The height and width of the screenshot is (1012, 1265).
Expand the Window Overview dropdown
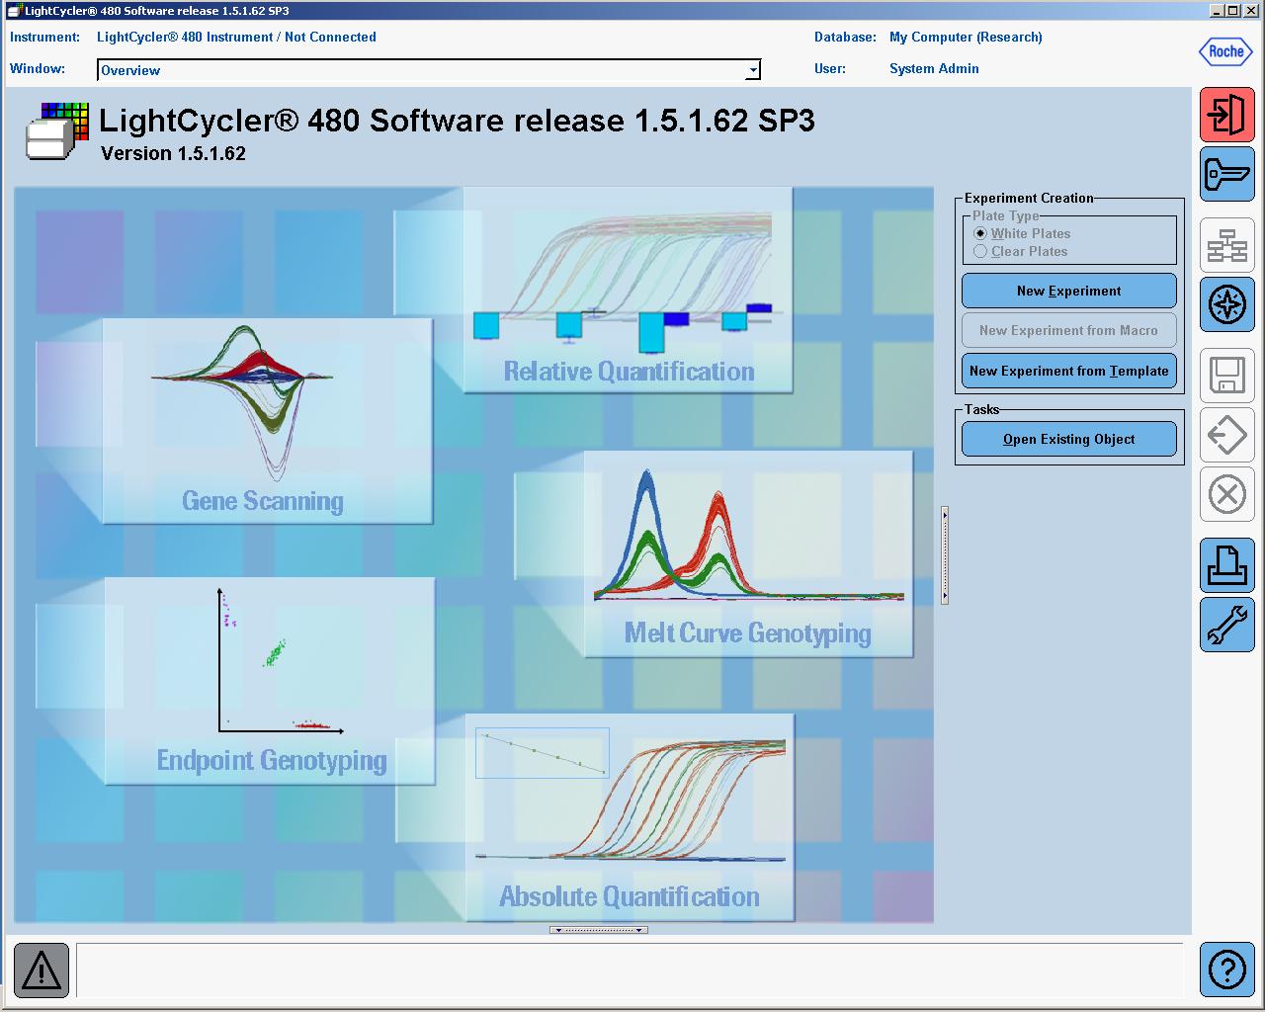[x=753, y=70]
